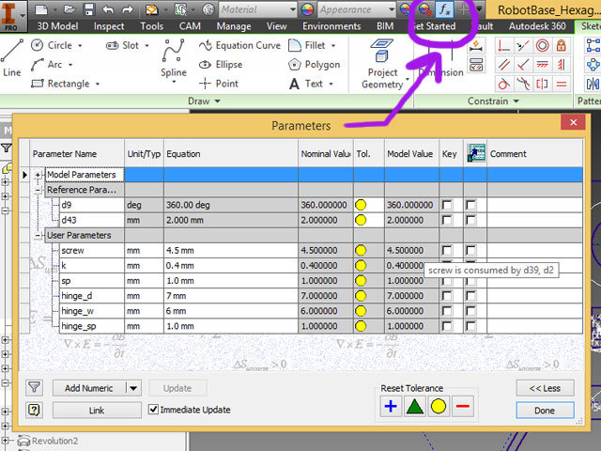Open the Circle tool dropdown arrow
Screen dimensions: 601x451
pyautogui.click(x=80, y=46)
